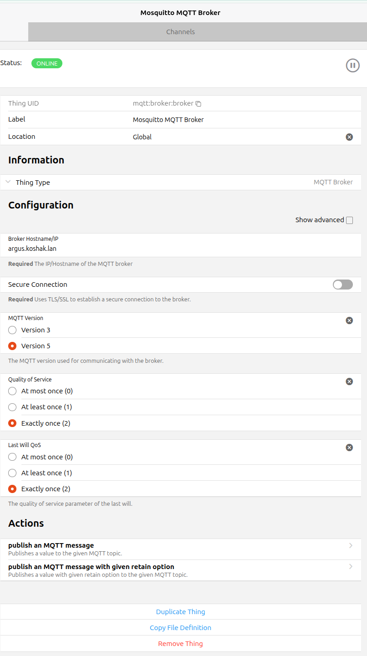The image size is (367, 656).
Task: Toggle the Secure Connection switch
Action: (342, 285)
